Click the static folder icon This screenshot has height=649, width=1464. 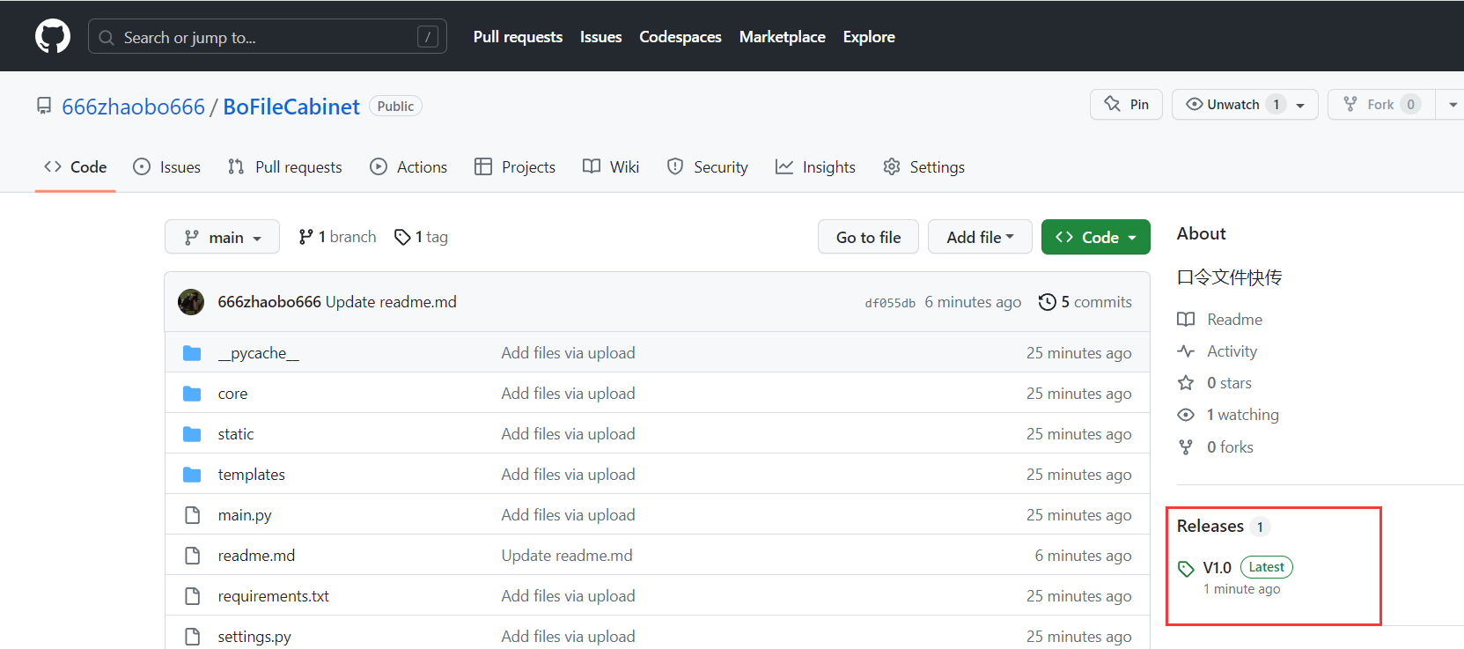[x=192, y=434]
